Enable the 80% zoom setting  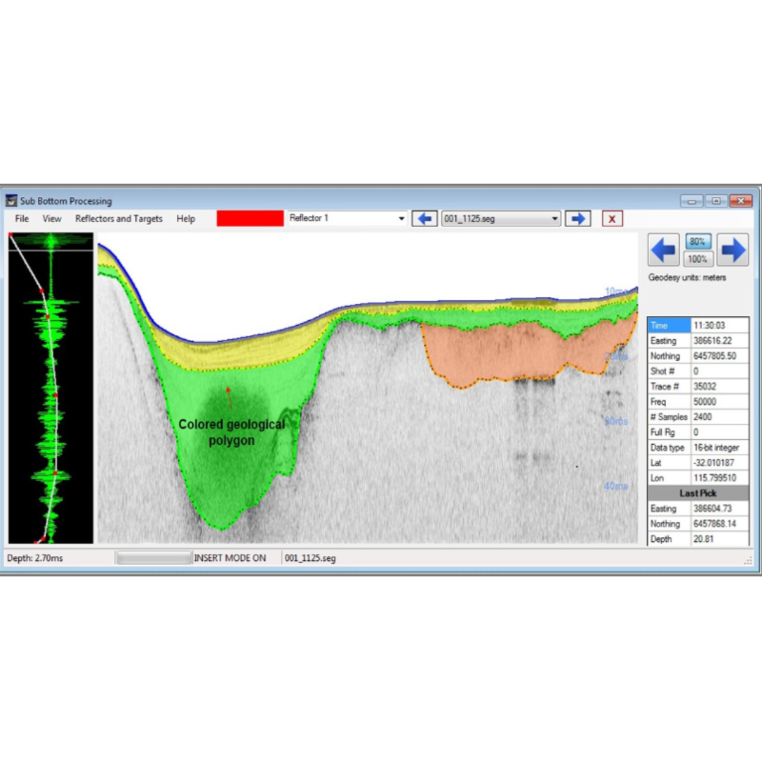coord(696,242)
